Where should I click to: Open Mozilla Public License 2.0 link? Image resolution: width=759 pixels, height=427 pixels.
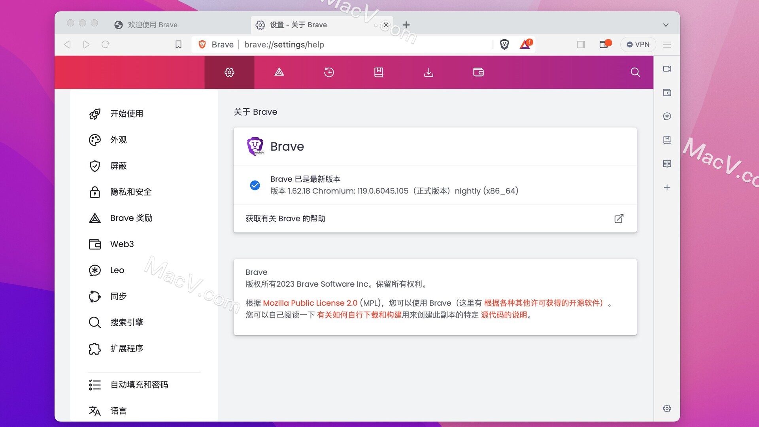310,303
